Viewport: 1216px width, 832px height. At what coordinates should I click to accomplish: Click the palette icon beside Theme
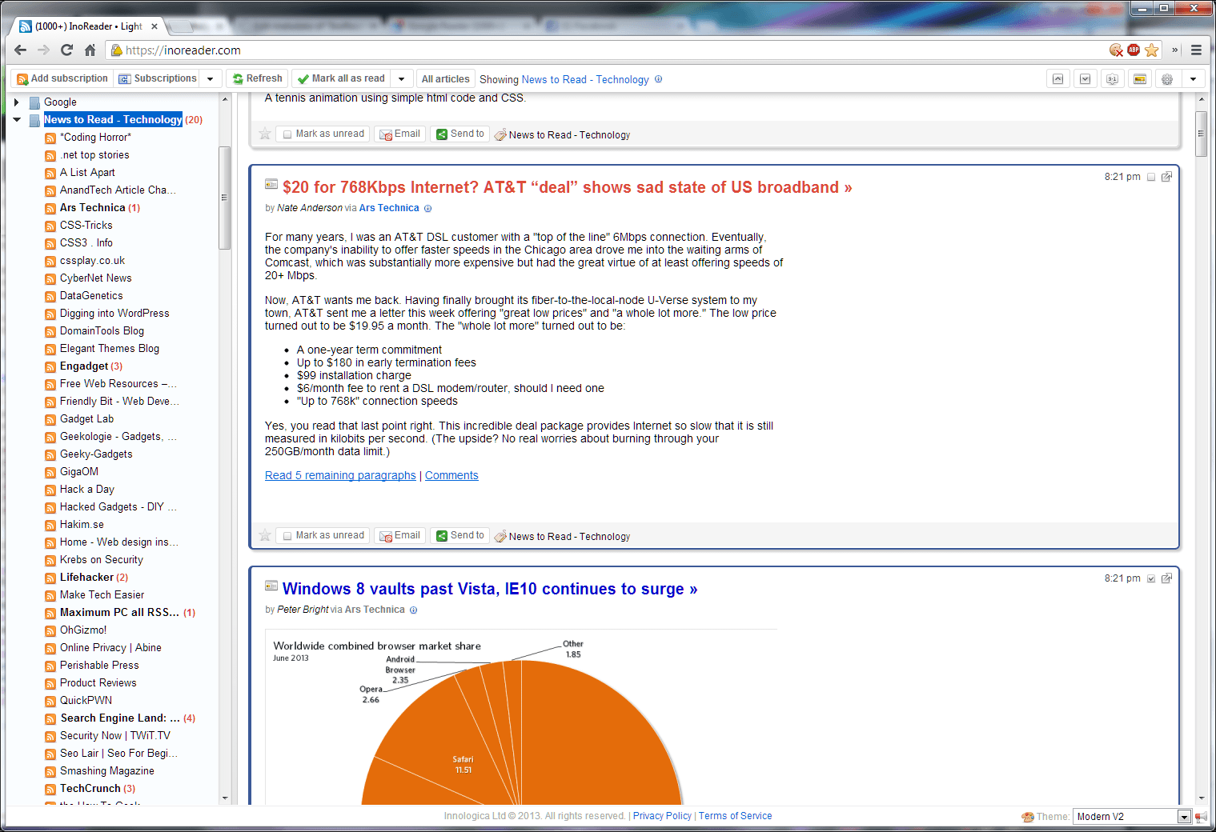pos(1028,817)
